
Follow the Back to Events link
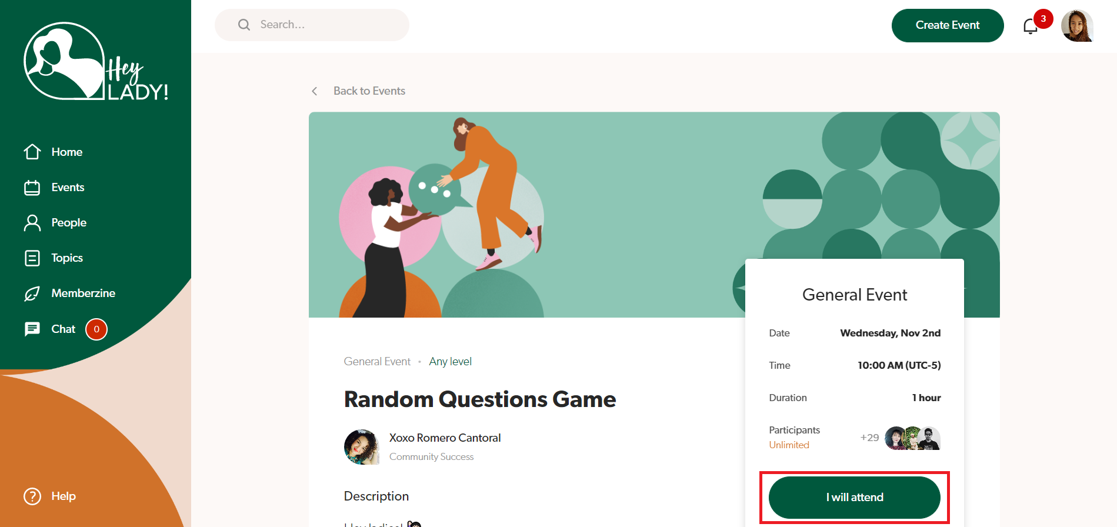369,91
